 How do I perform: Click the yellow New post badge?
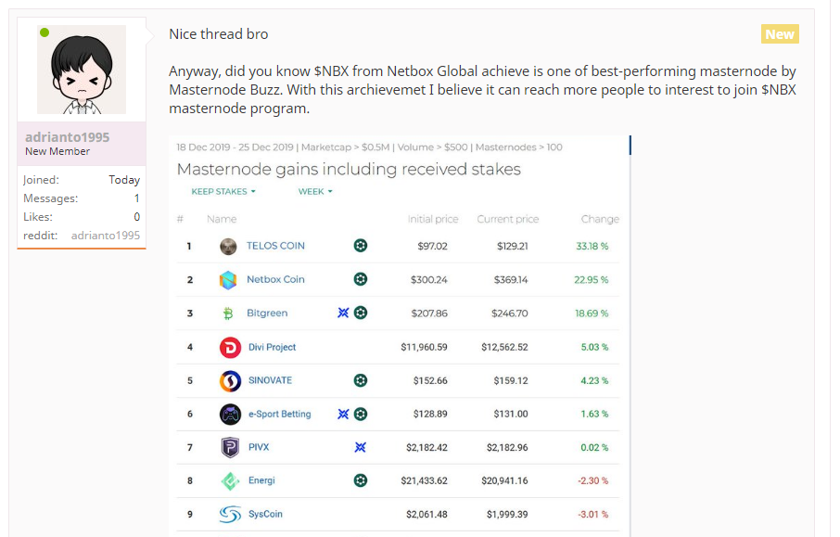point(780,33)
